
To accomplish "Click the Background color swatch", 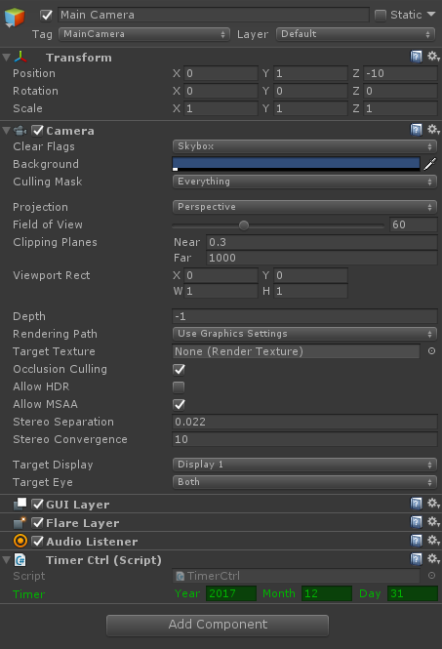I will (297, 164).
